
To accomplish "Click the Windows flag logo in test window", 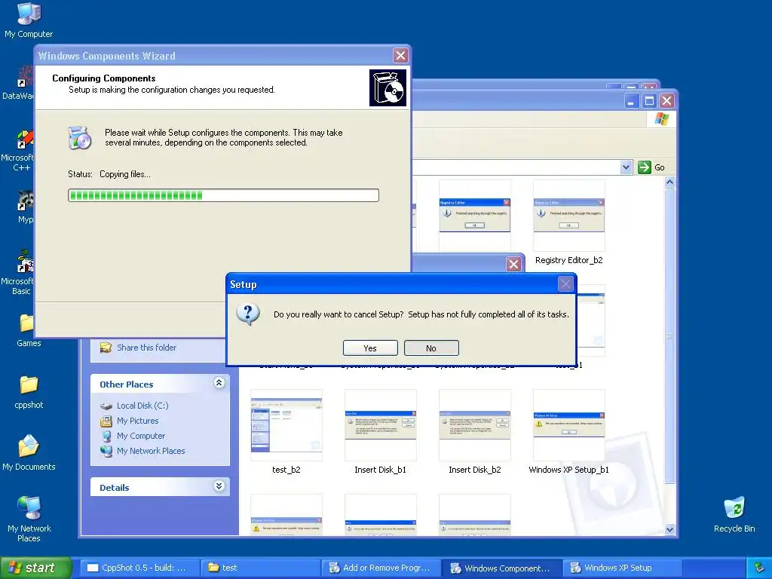I will (x=662, y=119).
